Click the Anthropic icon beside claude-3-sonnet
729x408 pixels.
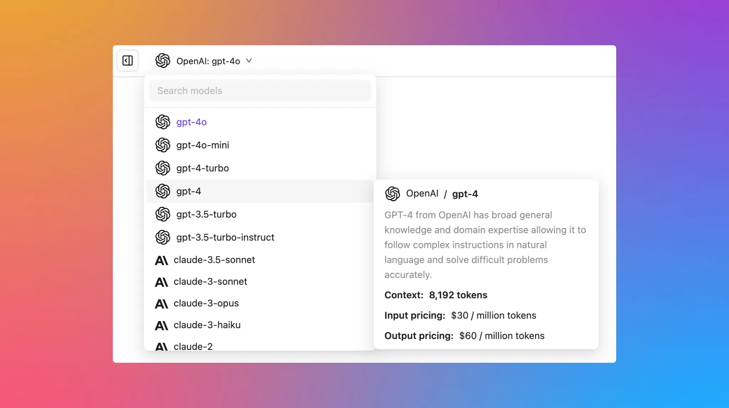pos(161,282)
